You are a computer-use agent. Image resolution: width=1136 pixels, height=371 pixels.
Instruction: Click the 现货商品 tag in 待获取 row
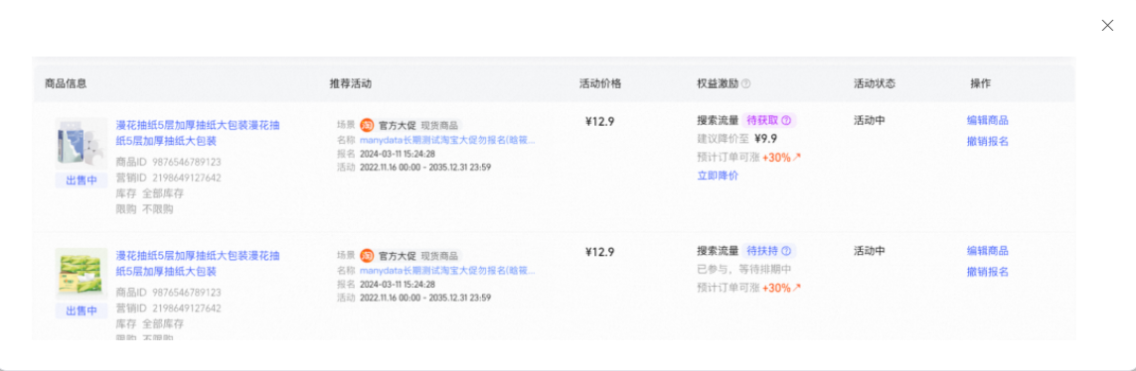439,125
